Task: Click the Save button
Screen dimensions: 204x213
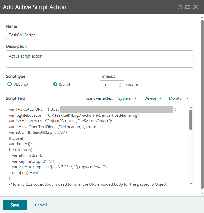Action: tap(15, 205)
